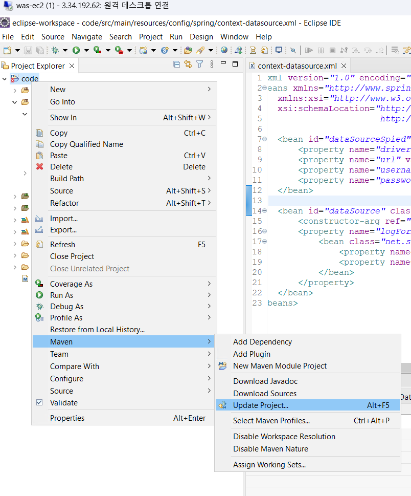Click the Save All toolbar icon
The image size is (411, 496).
40,50
